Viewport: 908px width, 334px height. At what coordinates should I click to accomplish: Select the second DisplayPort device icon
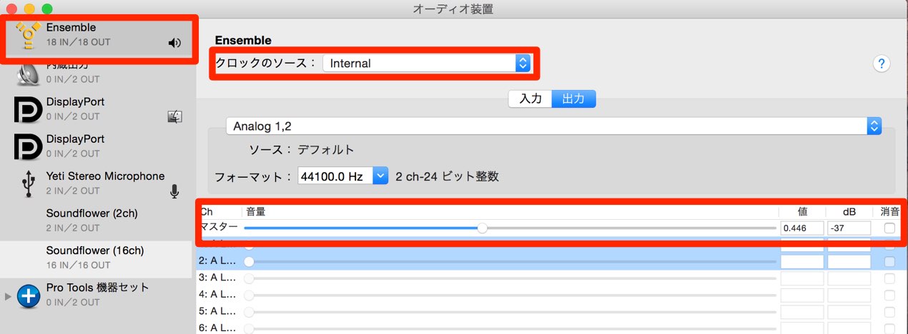pyautogui.click(x=29, y=146)
